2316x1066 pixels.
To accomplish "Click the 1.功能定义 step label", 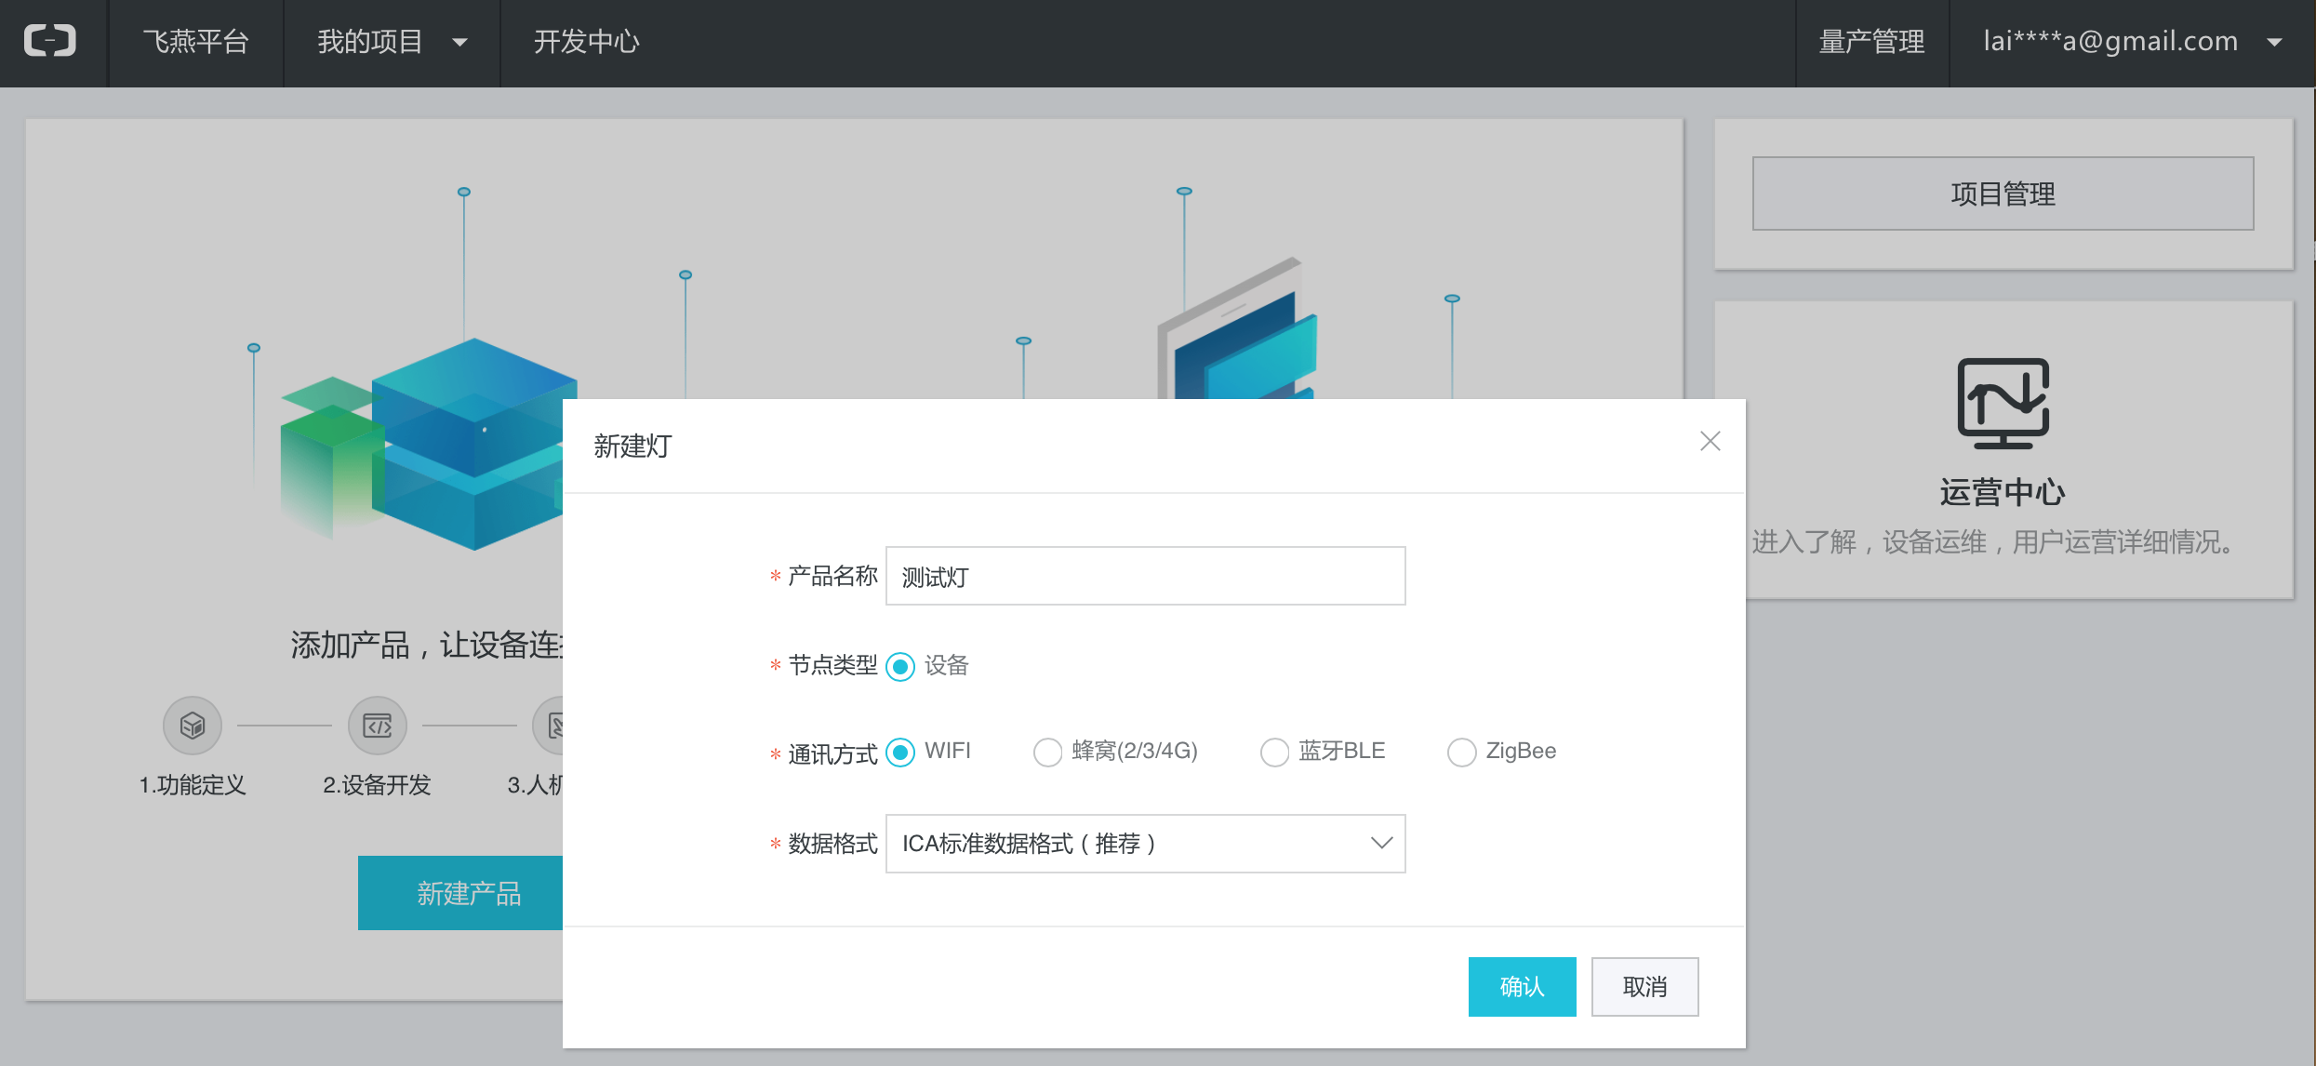I will click(193, 784).
